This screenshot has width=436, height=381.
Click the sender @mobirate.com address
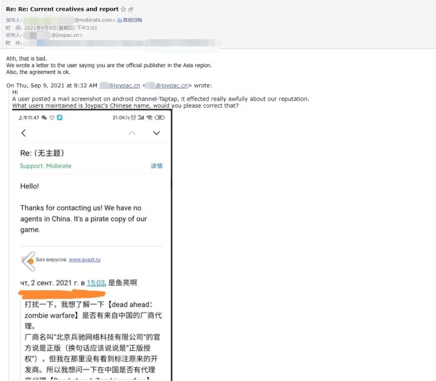click(94, 20)
